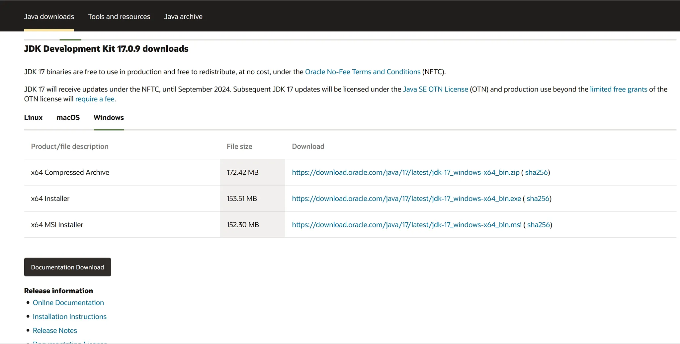The image size is (680, 344).
Task: Switch to the macOS downloads tab
Action: (68, 118)
